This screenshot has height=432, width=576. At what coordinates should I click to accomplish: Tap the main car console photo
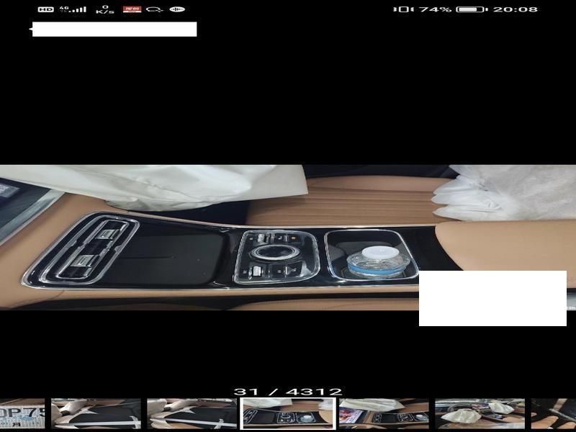[x=288, y=238]
